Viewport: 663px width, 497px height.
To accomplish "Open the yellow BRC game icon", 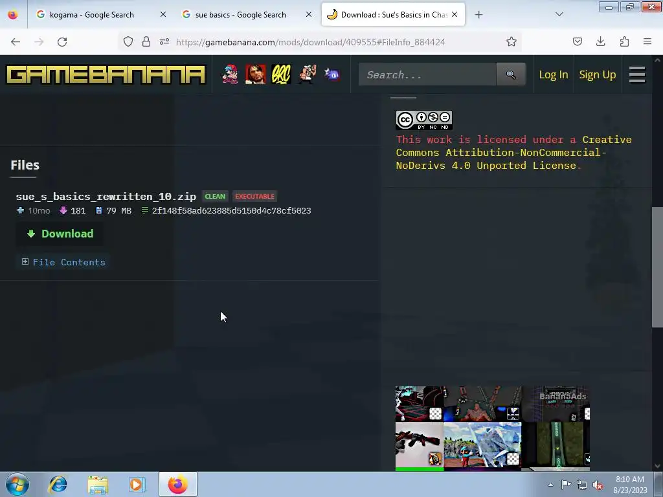I will coord(281,74).
